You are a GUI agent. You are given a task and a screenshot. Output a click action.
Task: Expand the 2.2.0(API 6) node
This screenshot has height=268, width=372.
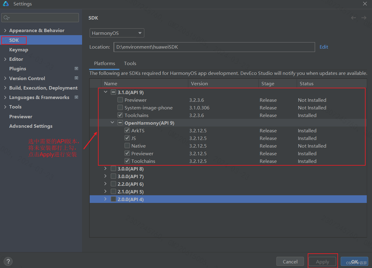(x=106, y=184)
